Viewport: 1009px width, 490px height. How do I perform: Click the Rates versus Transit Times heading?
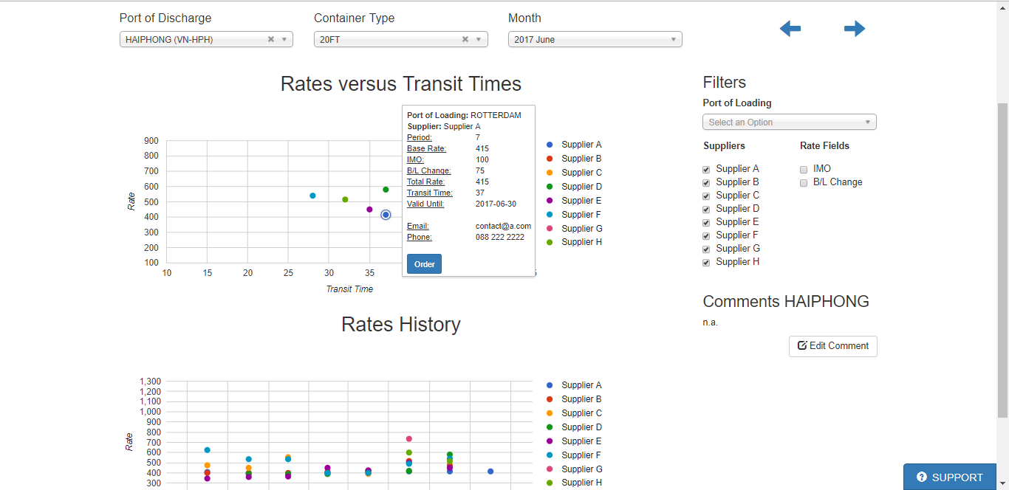[401, 84]
